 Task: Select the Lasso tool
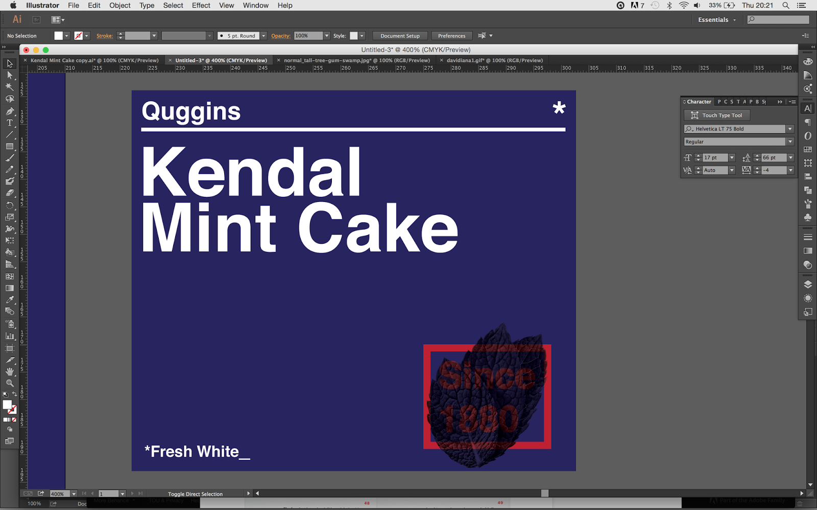point(10,99)
